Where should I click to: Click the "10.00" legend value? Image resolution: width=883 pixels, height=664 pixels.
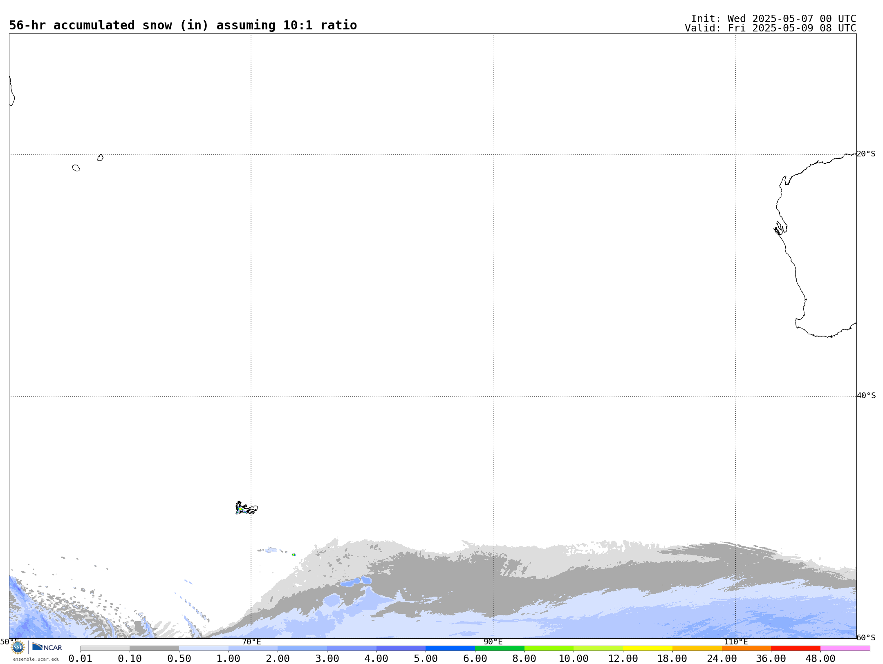coord(574,659)
